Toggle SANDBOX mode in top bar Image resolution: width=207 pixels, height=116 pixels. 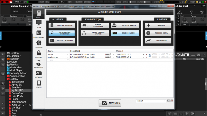click(79, 2)
